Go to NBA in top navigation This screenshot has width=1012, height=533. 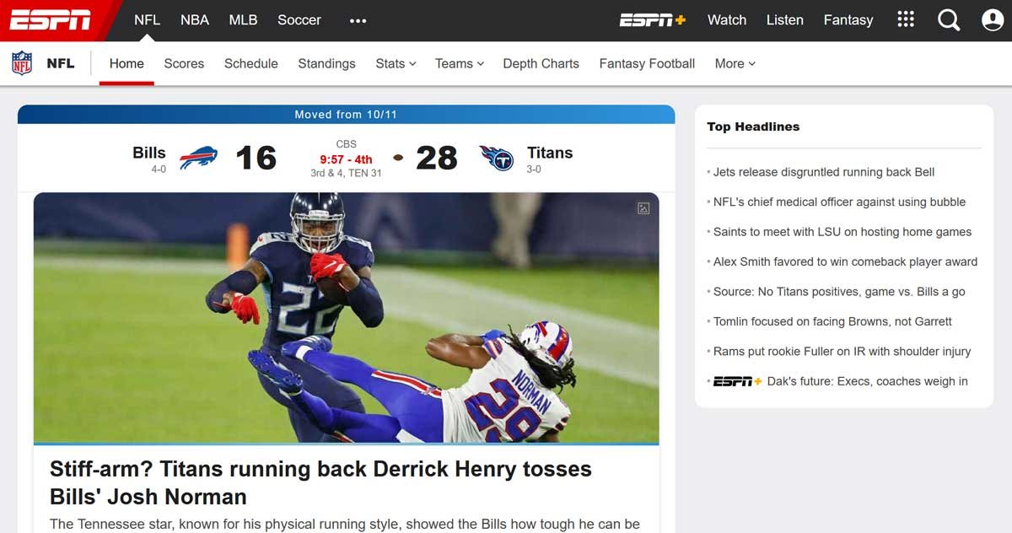pos(195,20)
